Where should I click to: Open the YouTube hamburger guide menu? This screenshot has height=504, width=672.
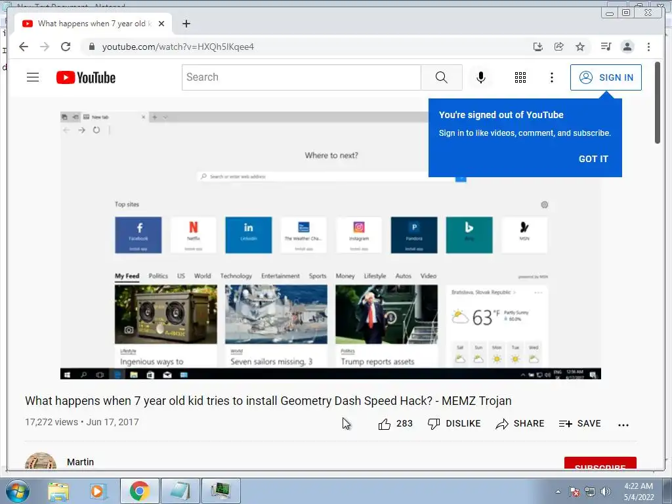point(33,77)
